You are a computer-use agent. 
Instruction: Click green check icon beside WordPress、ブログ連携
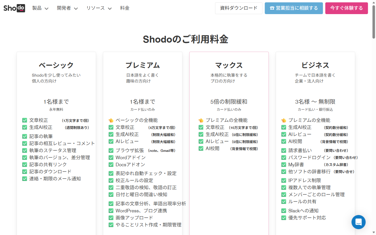(111, 211)
